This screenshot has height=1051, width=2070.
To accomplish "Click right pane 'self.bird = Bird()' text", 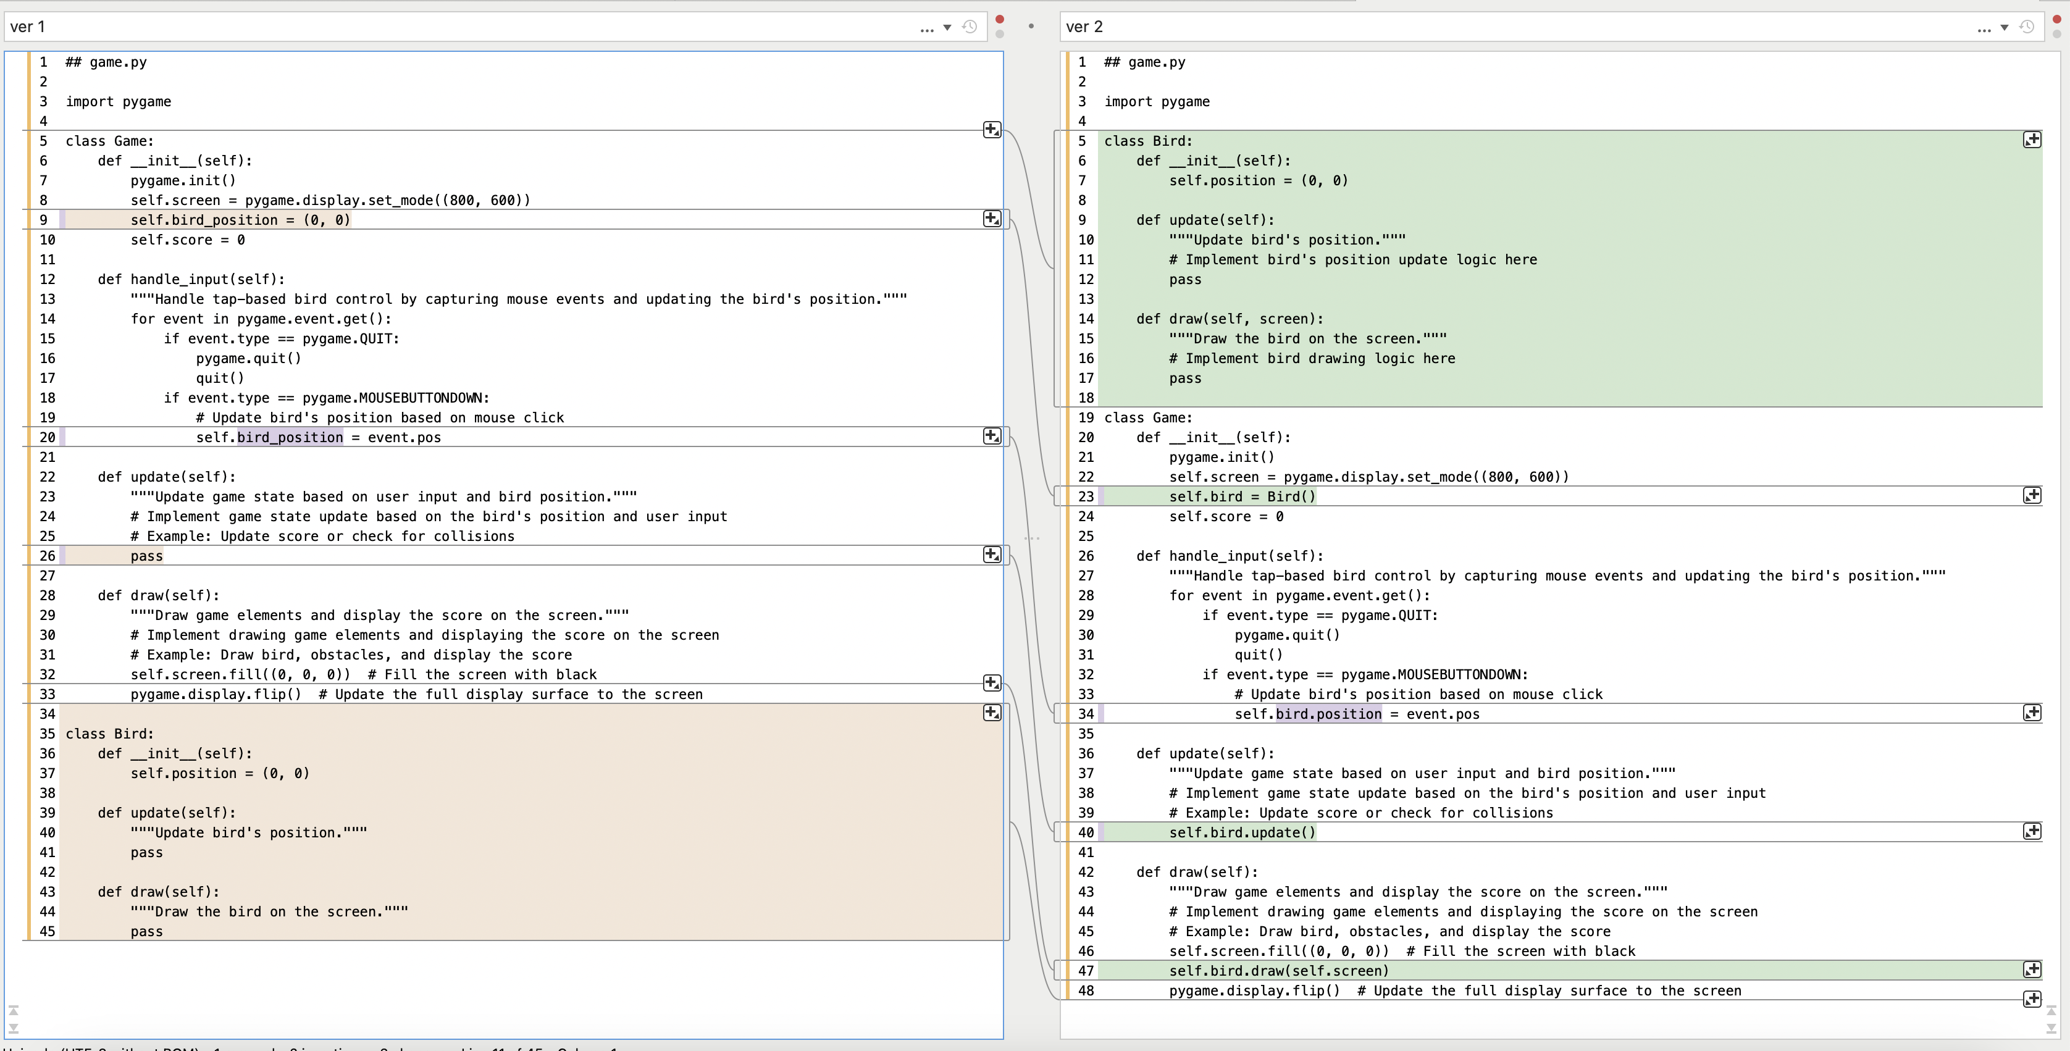I will [x=1242, y=496].
